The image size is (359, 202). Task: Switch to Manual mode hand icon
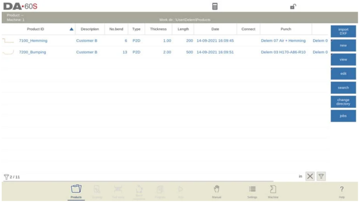[x=216, y=191]
